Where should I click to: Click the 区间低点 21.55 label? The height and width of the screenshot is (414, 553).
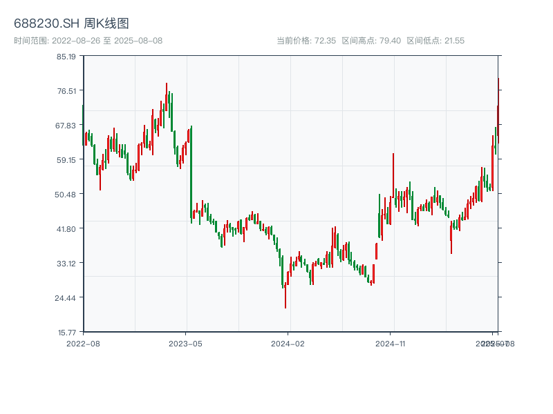(435, 41)
